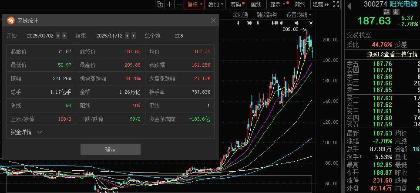
Task: Collapse right panel with left arrow icon
Action: (349, 6)
